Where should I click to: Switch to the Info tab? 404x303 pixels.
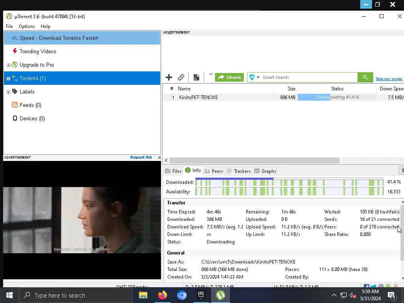coord(193,170)
